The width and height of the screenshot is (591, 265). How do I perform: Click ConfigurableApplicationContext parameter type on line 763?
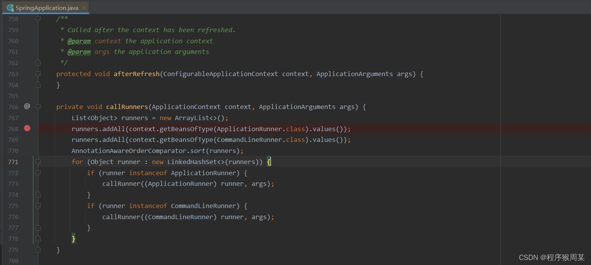click(x=221, y=74)
